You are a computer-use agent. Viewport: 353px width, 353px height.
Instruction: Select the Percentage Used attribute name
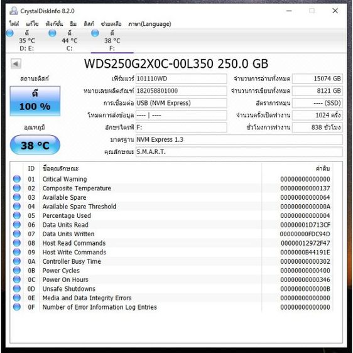67,215
